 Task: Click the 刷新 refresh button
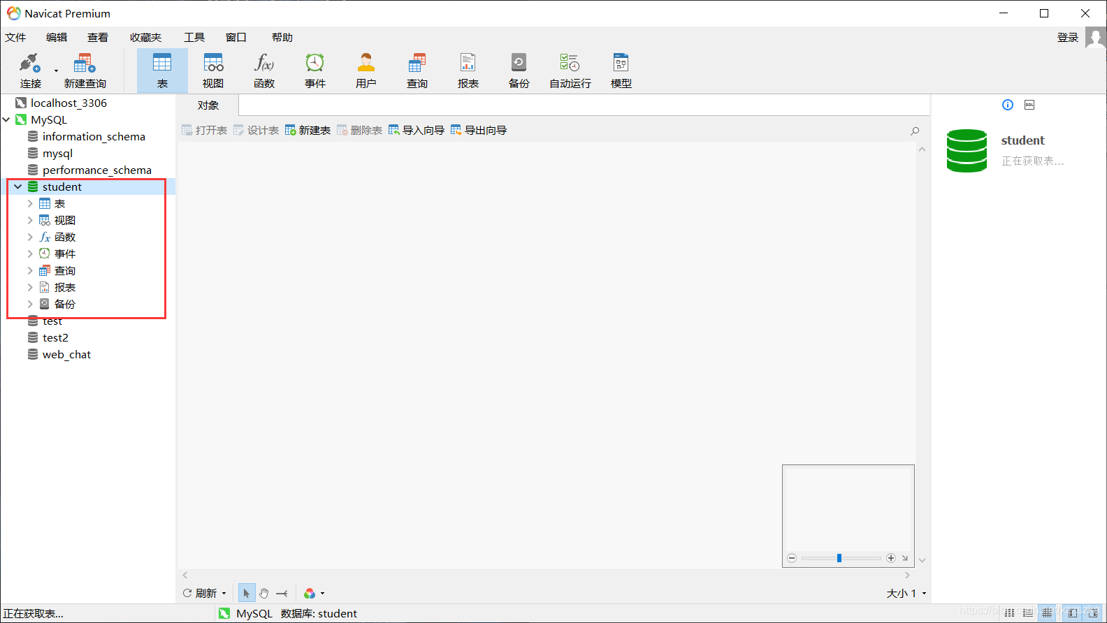tap(200, 594)
